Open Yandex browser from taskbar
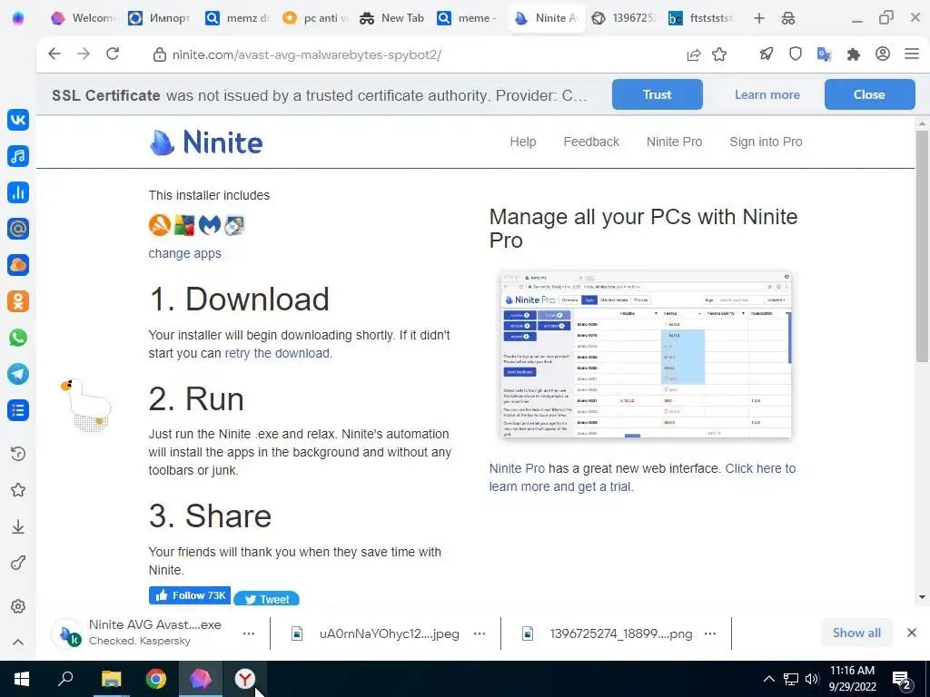Viewport: 930px width, 697px height. [x=245, y=679]
